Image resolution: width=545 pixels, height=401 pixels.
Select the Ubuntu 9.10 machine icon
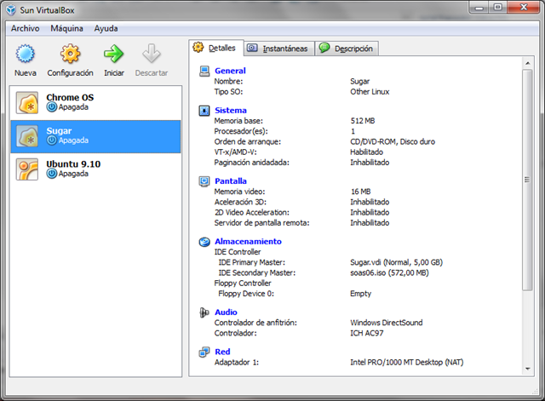[x=27, y=169]
